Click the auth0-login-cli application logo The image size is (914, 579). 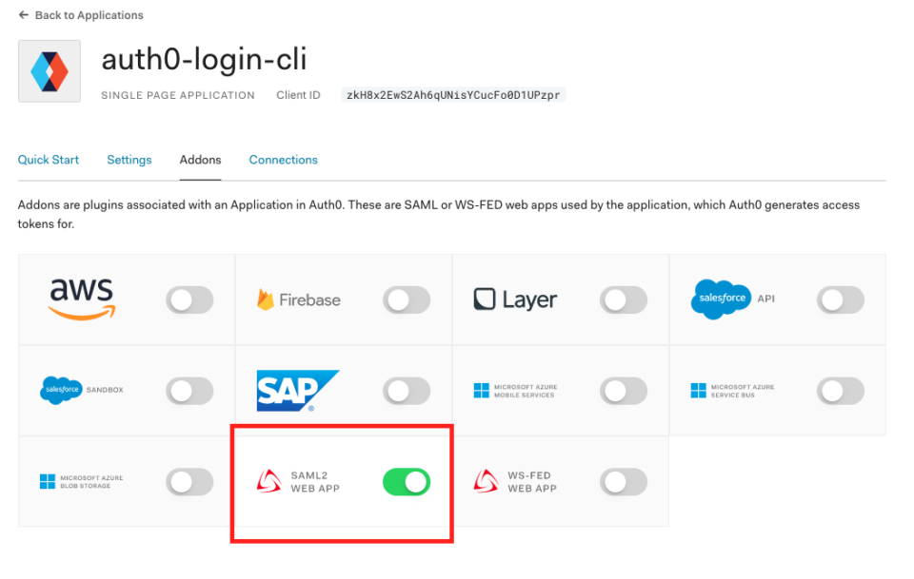coord(49,70)
